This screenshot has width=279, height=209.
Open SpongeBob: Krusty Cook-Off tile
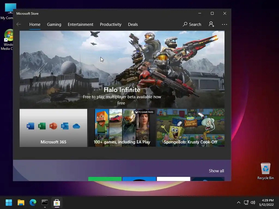click(x=190, y=128)
